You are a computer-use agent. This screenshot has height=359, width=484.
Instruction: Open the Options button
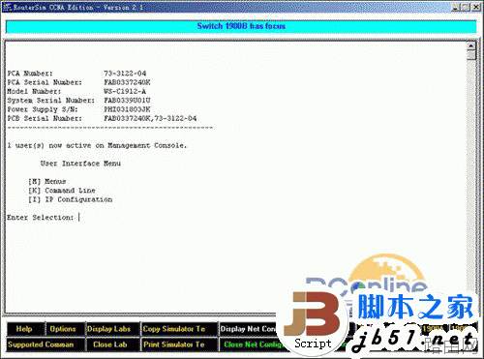click(63, 329)
